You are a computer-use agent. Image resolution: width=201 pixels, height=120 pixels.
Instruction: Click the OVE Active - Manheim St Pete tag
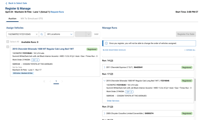tap(23, 73)
